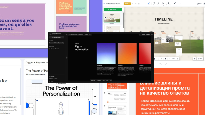This screenshot has width=205, height=115.
Task: Click Remix in the bottom toolbar
Action: [99, 81]
